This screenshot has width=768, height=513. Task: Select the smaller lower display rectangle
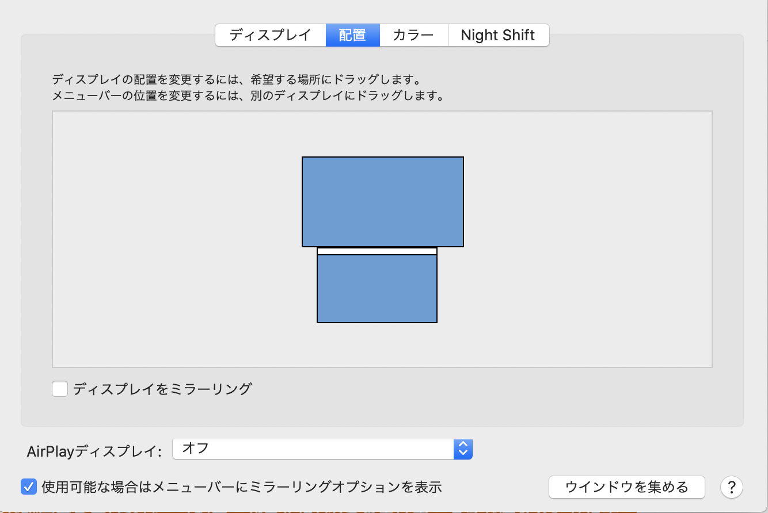(x=377, y=288)
